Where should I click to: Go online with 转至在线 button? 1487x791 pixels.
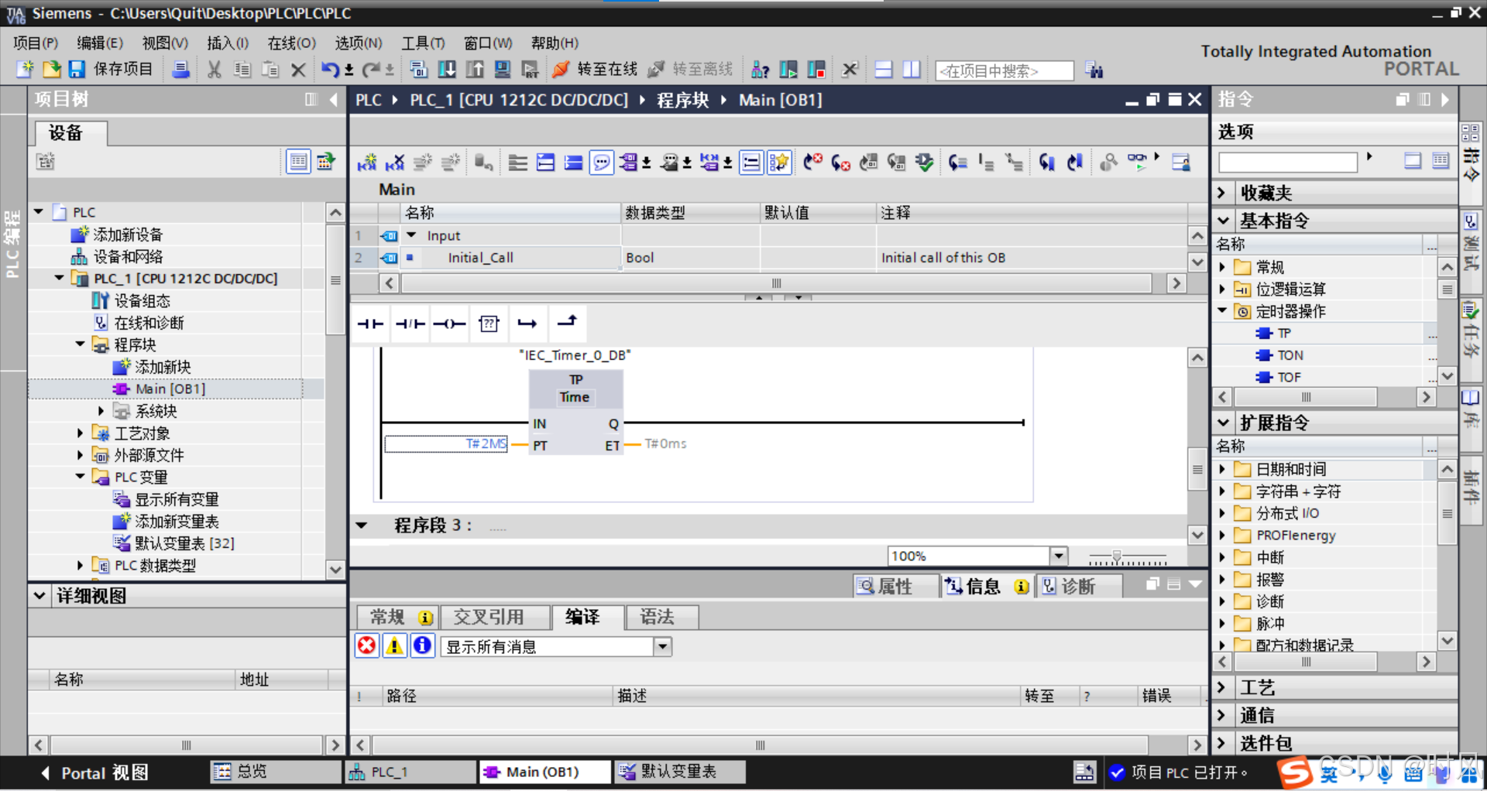coord(595,70)
